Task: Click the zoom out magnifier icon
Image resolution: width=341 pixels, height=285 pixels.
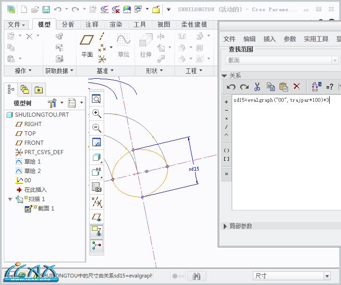Action: [x=97, y=127]
